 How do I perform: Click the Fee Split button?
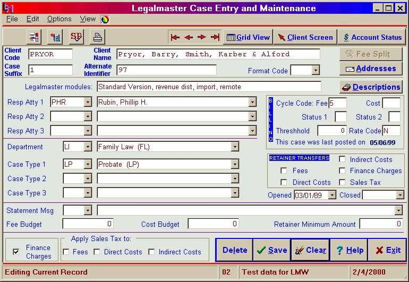[x=371, y=54]
